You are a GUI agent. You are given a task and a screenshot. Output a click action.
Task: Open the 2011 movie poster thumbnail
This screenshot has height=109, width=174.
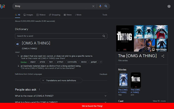(x=136, y=80)
